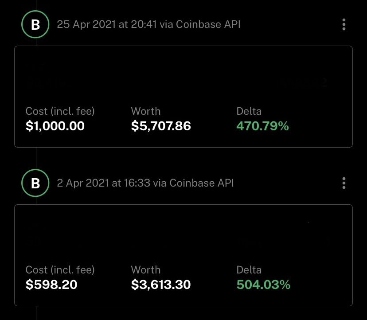Click Cost (incl. fee) label in first card
The height and width of the screenshot is (320, 367).
tap(60, 111)
